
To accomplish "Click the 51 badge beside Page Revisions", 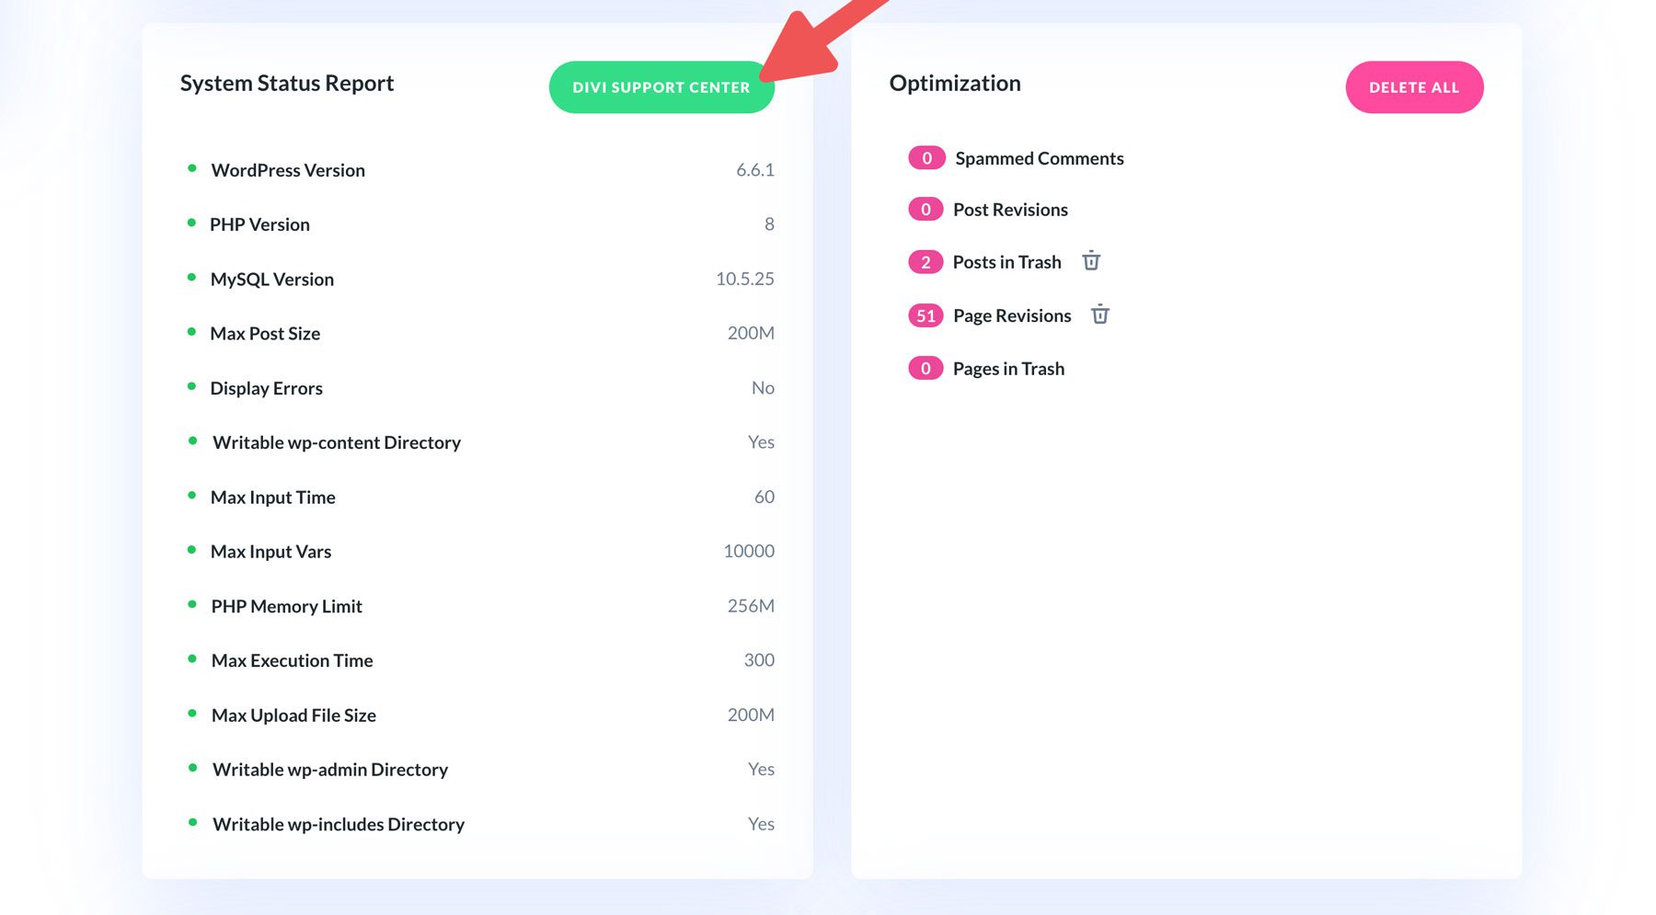I will coord(926,315).
